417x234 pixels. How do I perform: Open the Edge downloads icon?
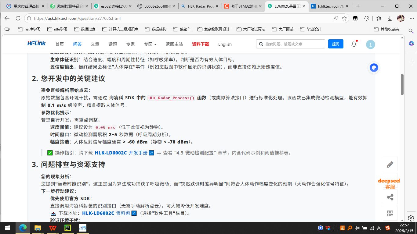pyautogui.click(x=390, y=18)
